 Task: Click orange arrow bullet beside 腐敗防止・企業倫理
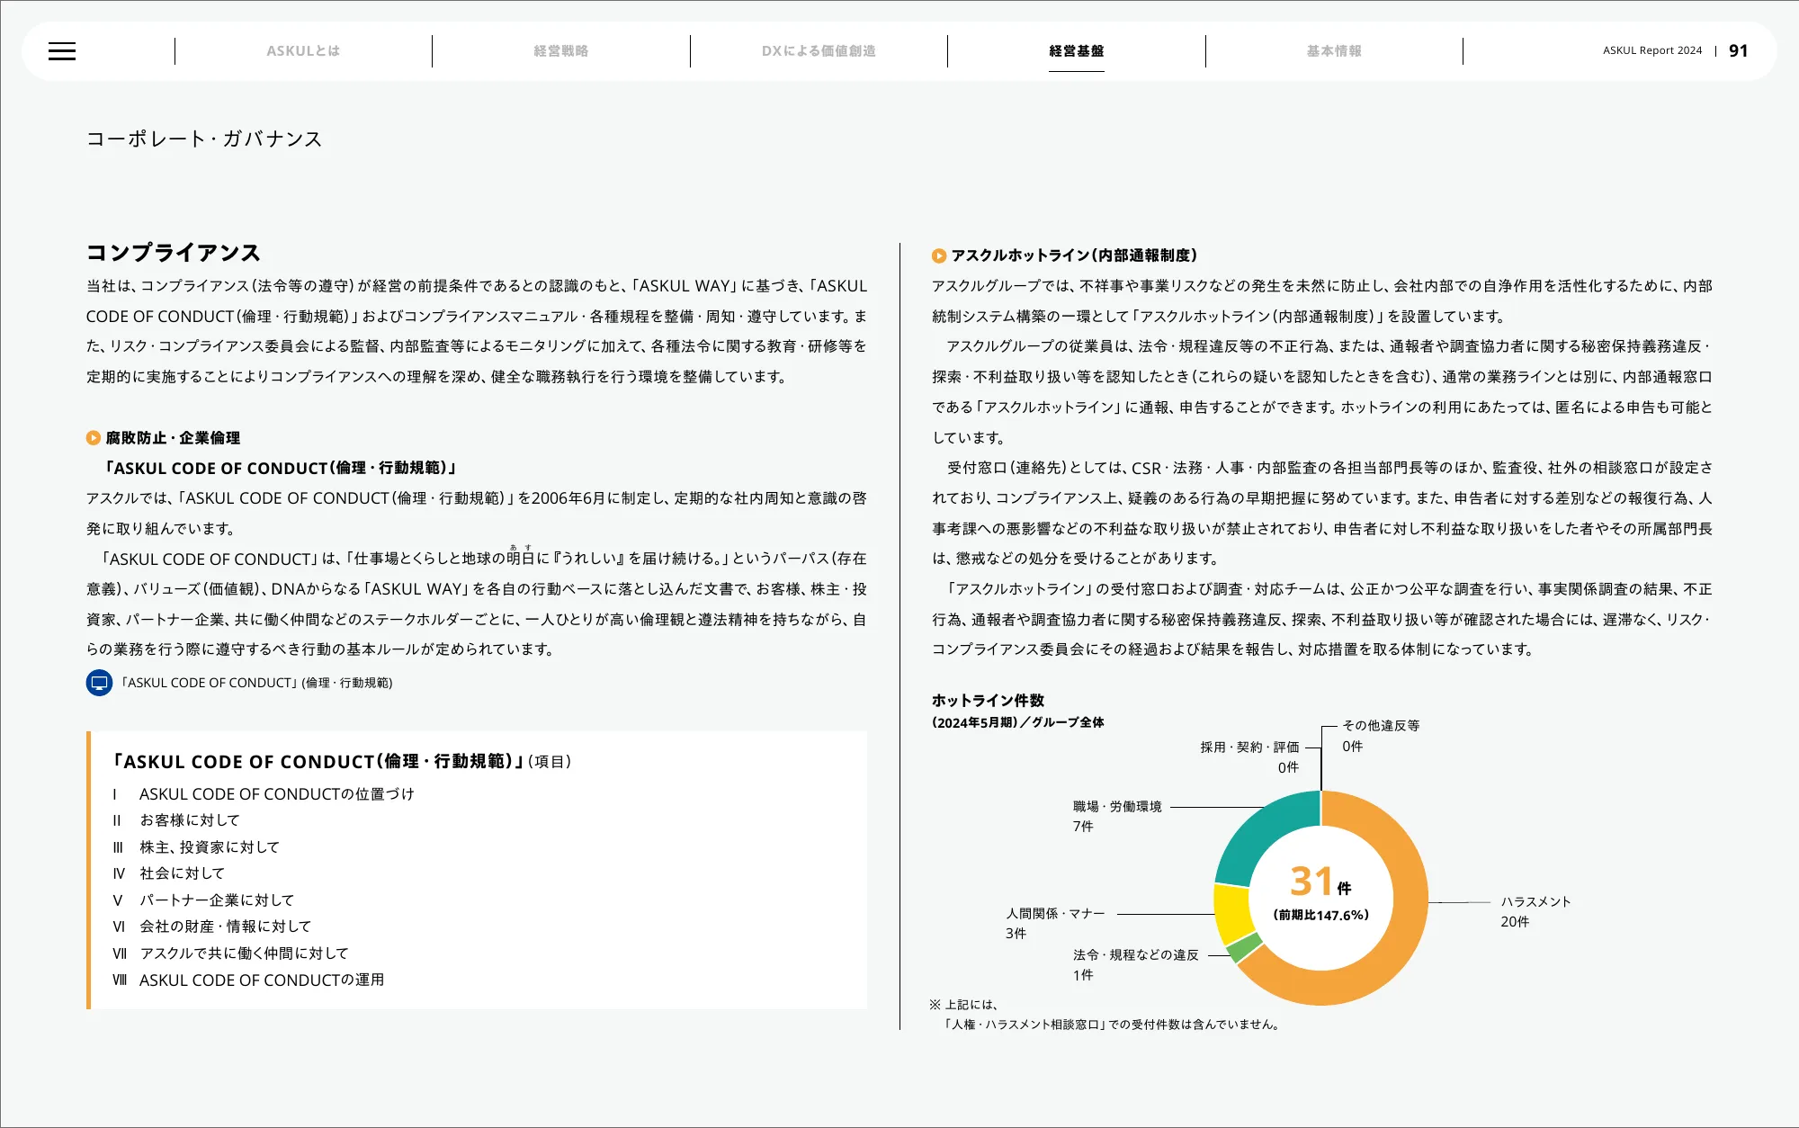pyautogui.click(x=94, y=438)
